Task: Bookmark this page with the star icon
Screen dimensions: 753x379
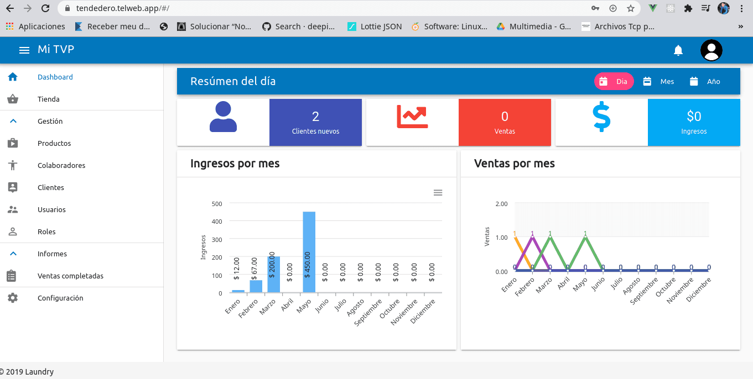Action: 630,8
